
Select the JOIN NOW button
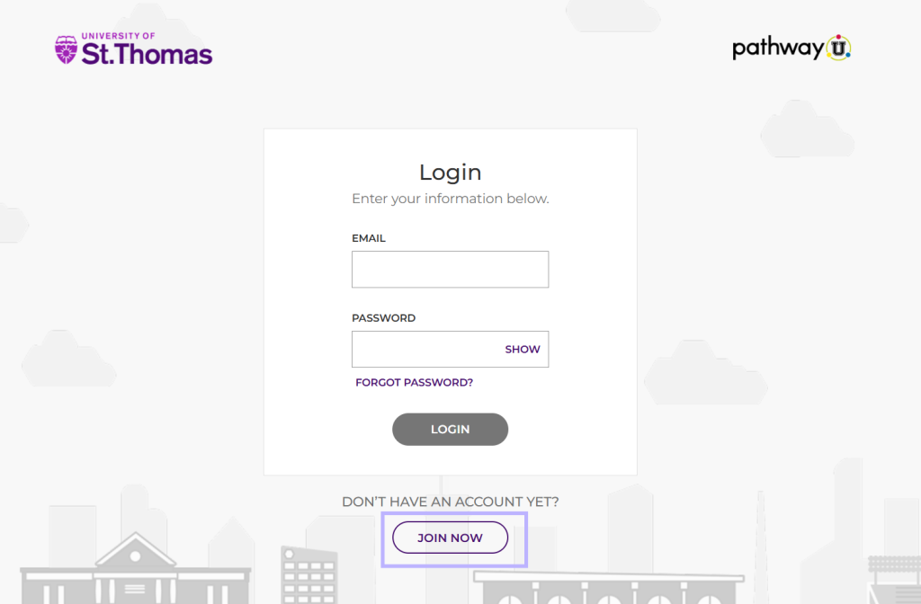pos(450,537)
